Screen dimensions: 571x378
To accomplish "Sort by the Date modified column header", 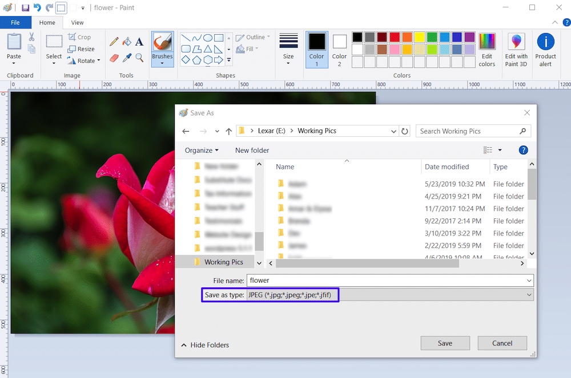I will [x=447, y=167].
